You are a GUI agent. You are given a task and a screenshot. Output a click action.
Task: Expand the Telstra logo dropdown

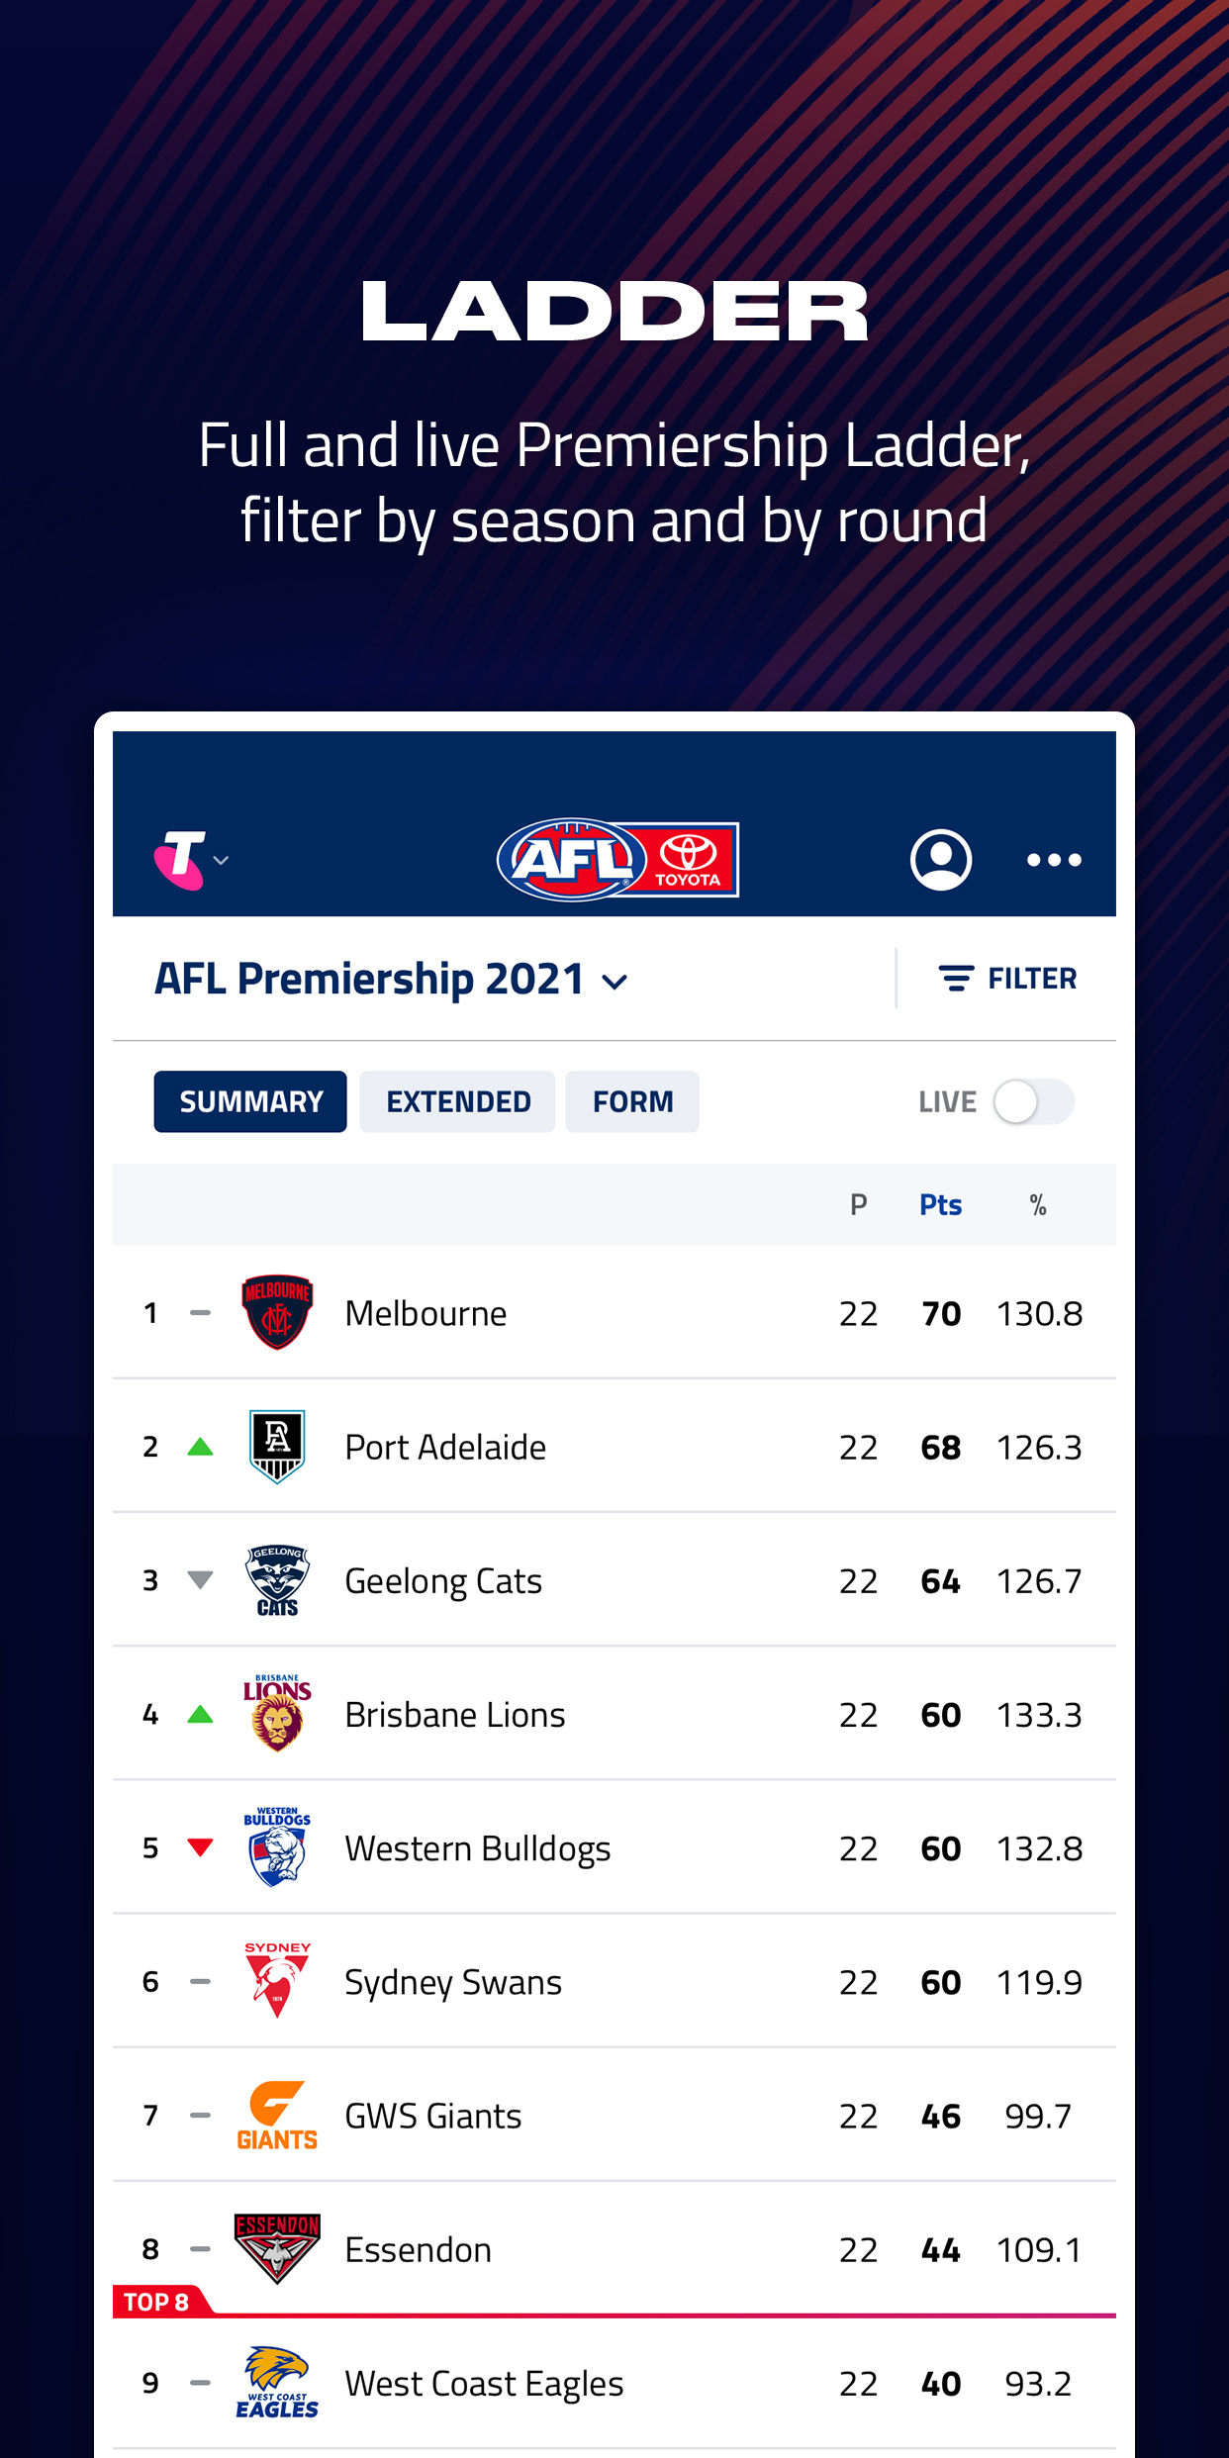coord(192,859)
